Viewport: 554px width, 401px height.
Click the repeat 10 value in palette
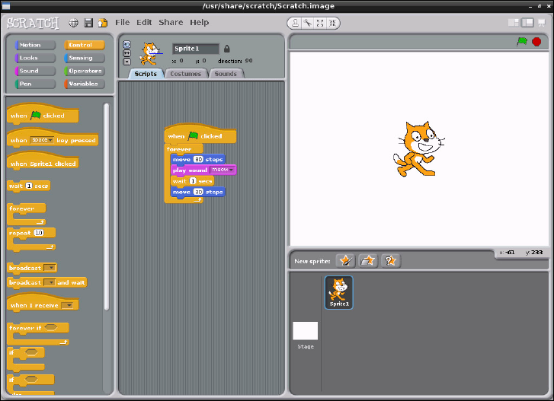tap(39, 233)
